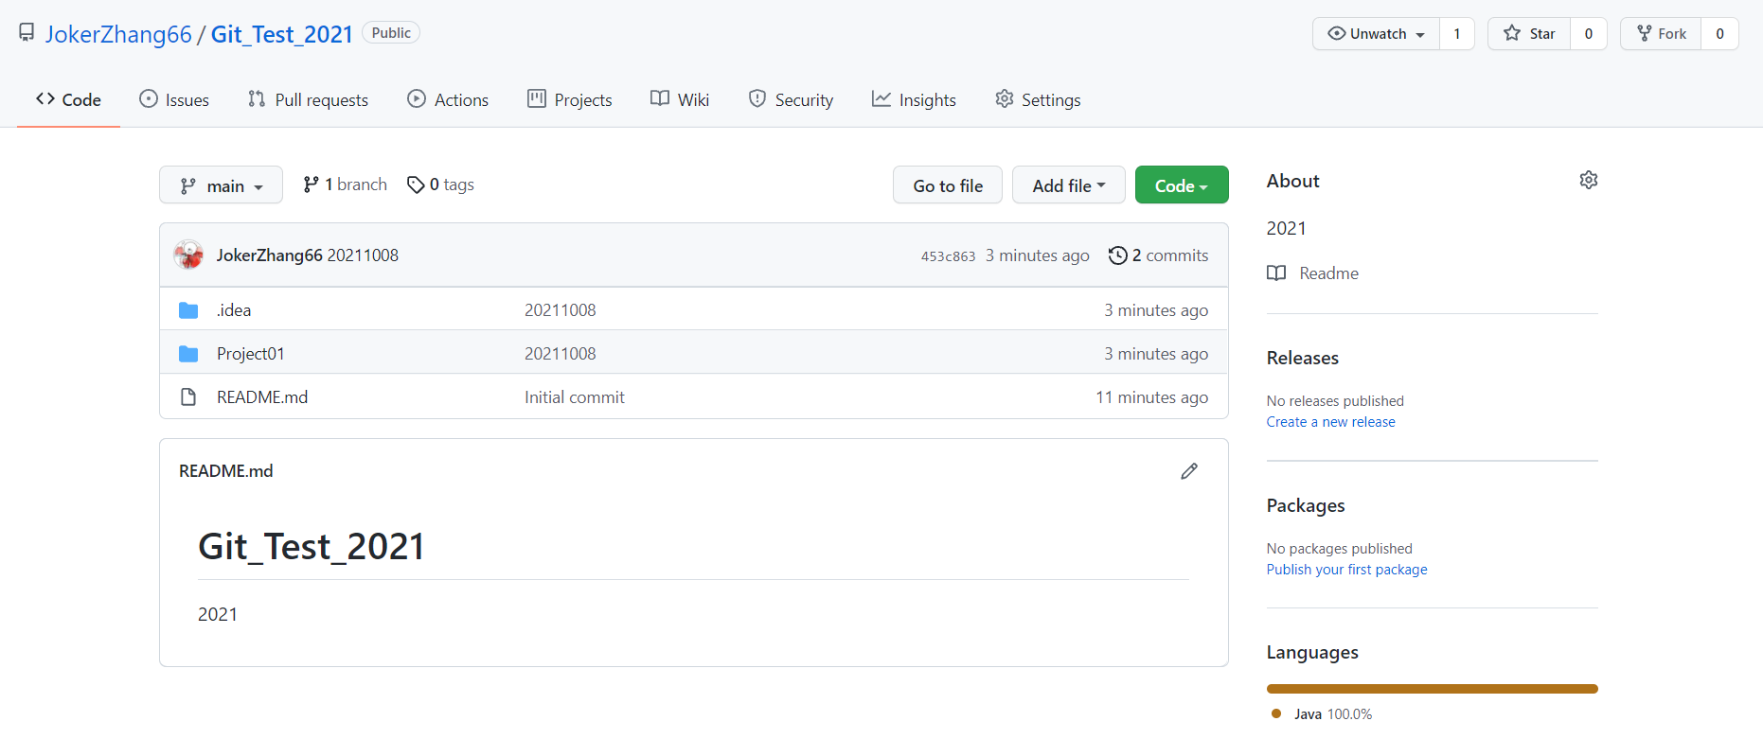This screenshot has height=739, width=1763.
Task: Open the .idea folder icon
Action: 188,310
